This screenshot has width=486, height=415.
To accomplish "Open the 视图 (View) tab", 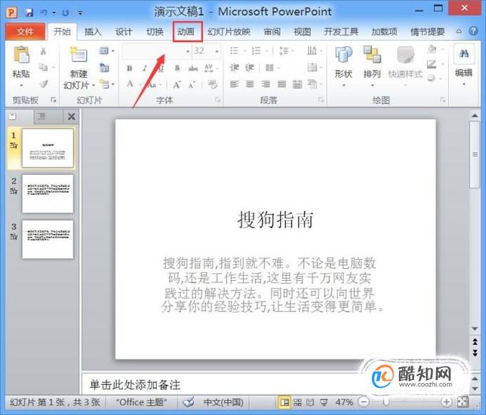I will (302, 31).
